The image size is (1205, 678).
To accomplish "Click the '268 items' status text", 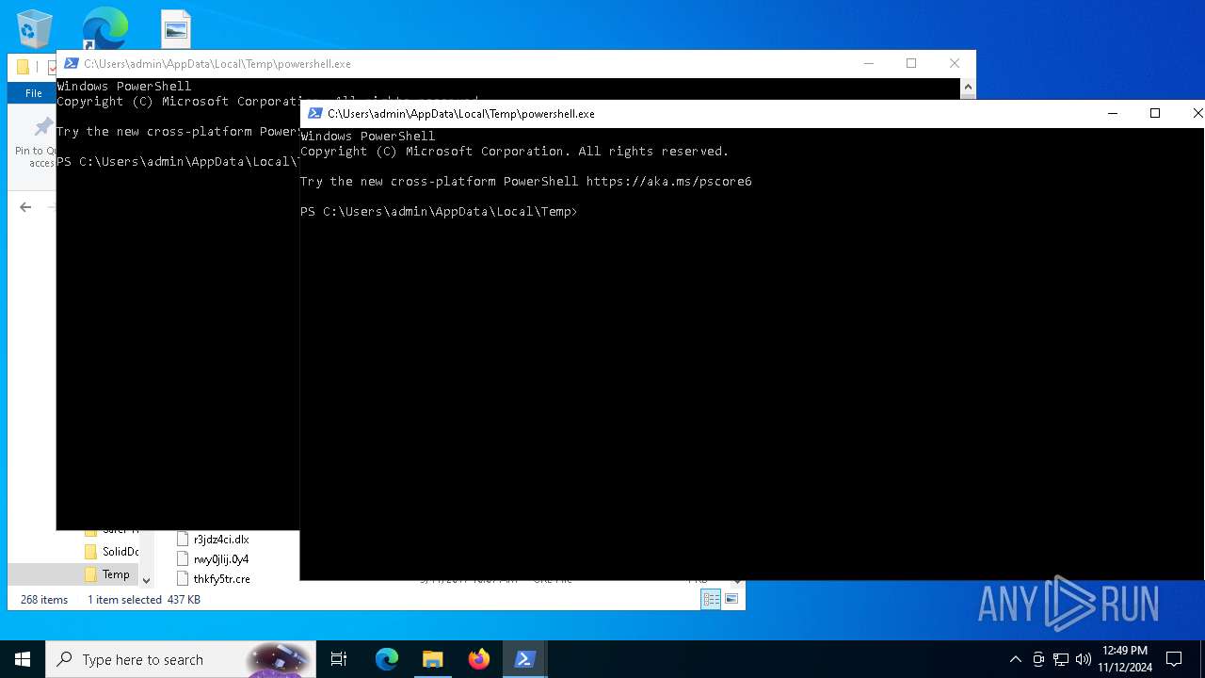I will [44, 600].
